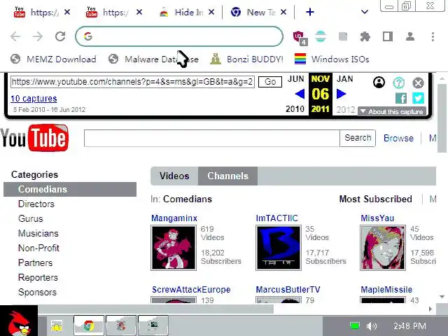Expand the tab search chevron
448x336 pixels.
(365, 12)
